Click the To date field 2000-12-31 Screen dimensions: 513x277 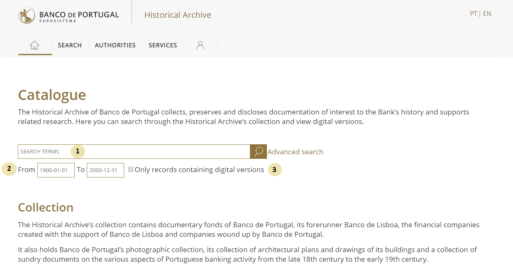(105, 170)
